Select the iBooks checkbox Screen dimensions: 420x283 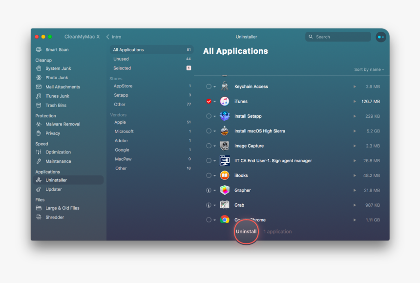tap(209, 175)
